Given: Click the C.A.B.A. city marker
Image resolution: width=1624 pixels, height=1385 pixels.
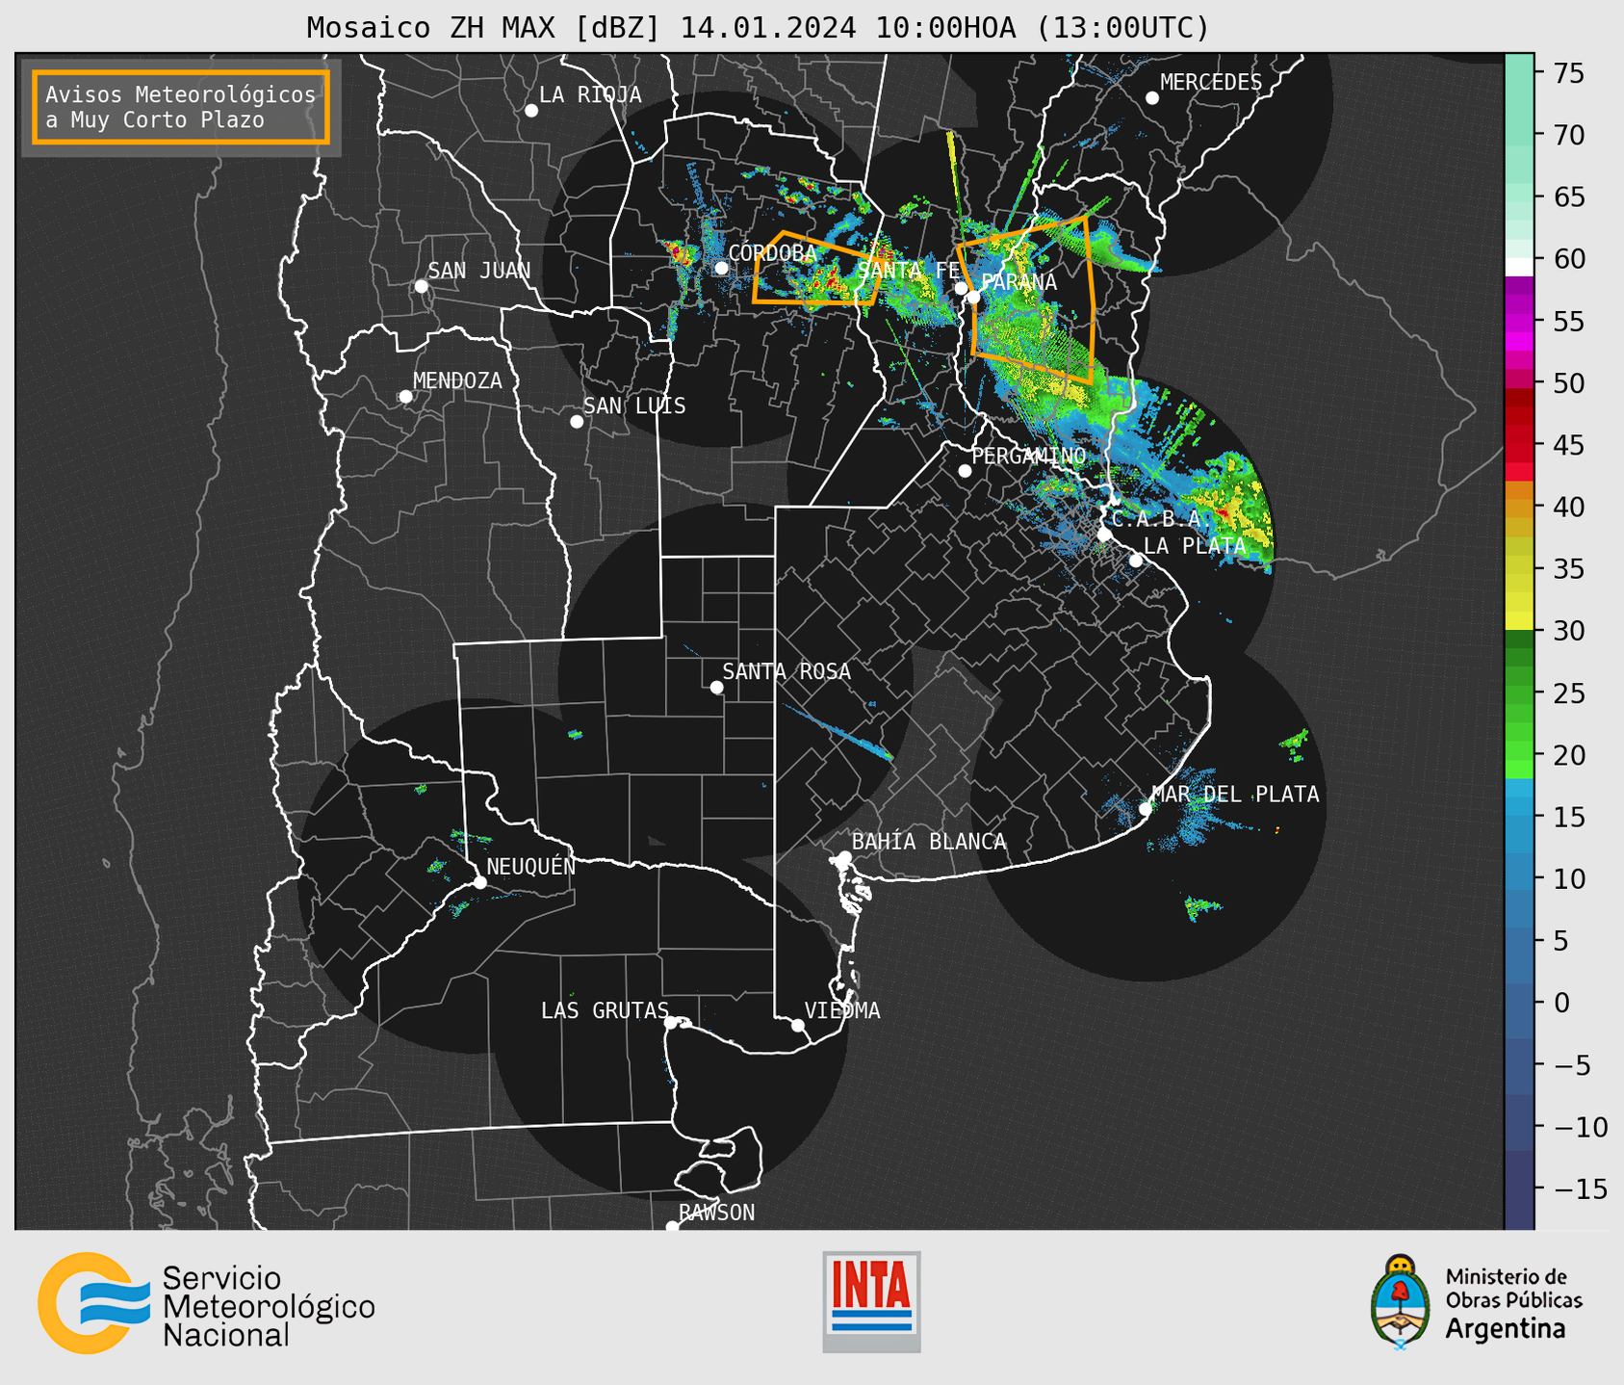Looking at the screenshot, I should (x=1105, y=535).
